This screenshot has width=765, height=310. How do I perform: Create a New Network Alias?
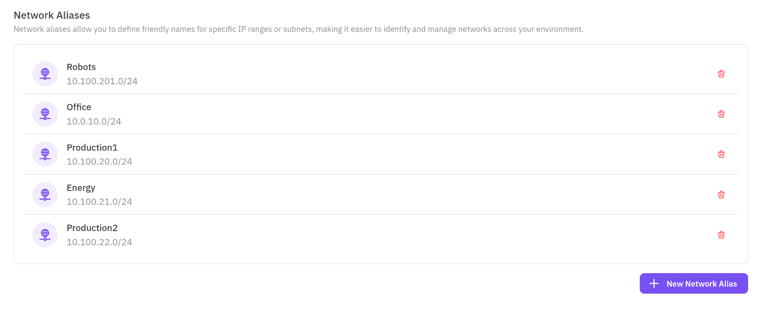pyautogui.click(x=693, y=284)
